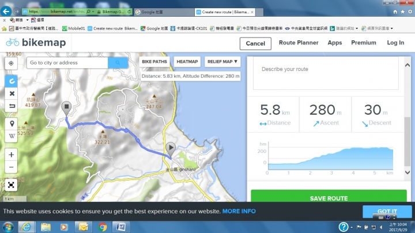Click the Wikipedia W map button
This screenshot has height=233, width=415.
(12, 136)
